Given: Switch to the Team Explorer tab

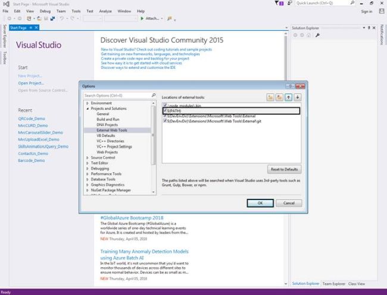Looking at the screenshot, I should 333,284.
